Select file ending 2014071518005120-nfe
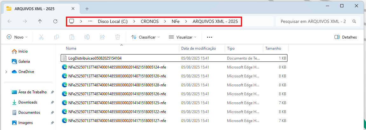366x130 pixels. coord(174,76)
